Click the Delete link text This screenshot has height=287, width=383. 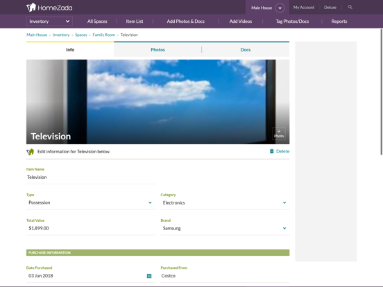tap(282, 151)
